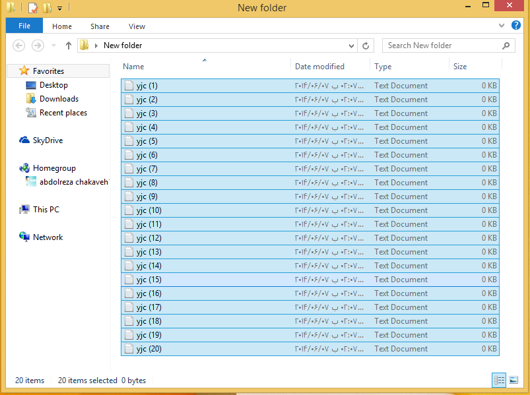The height and width of the screenshot is (395, 530).
Task: Refresh the New folder view
Action: pos(366,46)
